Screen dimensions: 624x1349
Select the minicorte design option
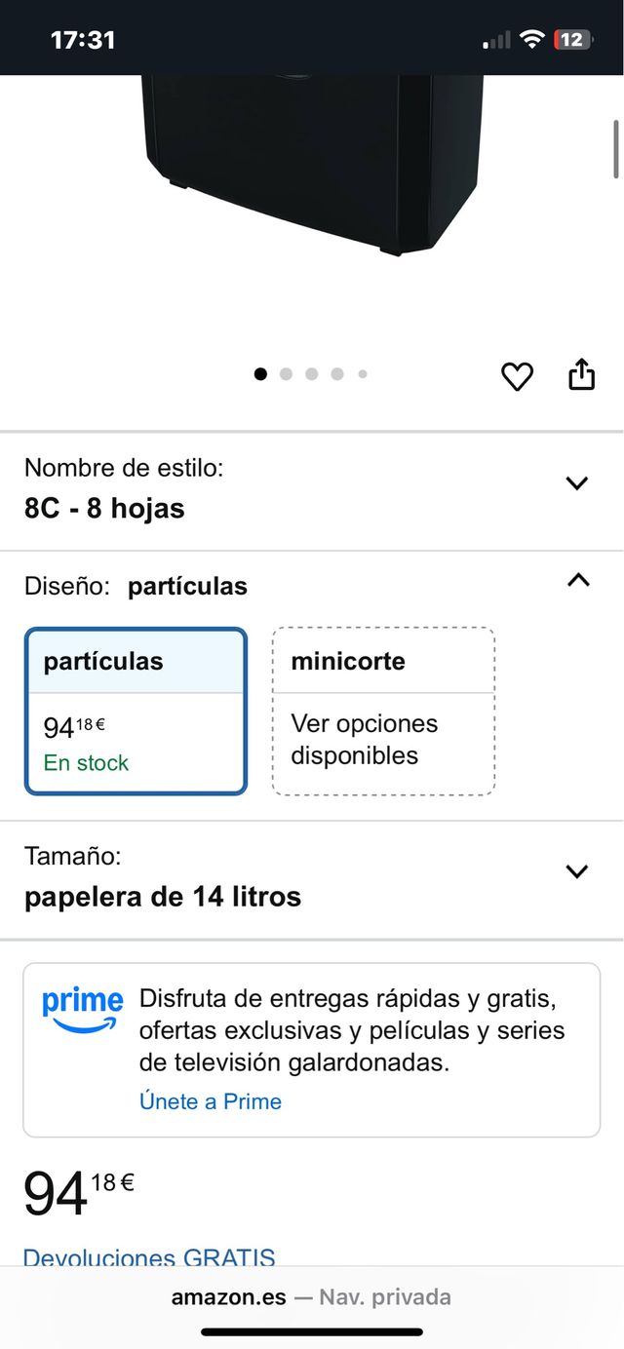(x=383, y=712)
